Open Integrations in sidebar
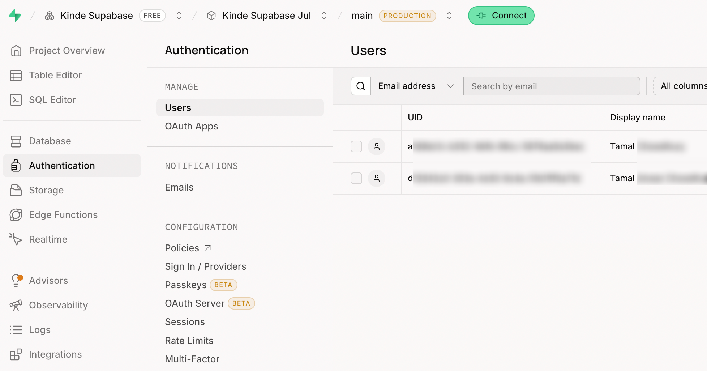707x371 pixels. [x=72, y=354]
